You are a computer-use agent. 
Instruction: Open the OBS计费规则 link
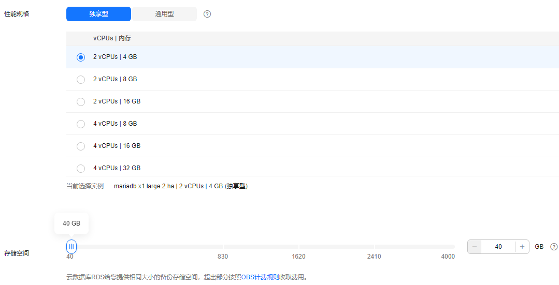tap(260, 277)
